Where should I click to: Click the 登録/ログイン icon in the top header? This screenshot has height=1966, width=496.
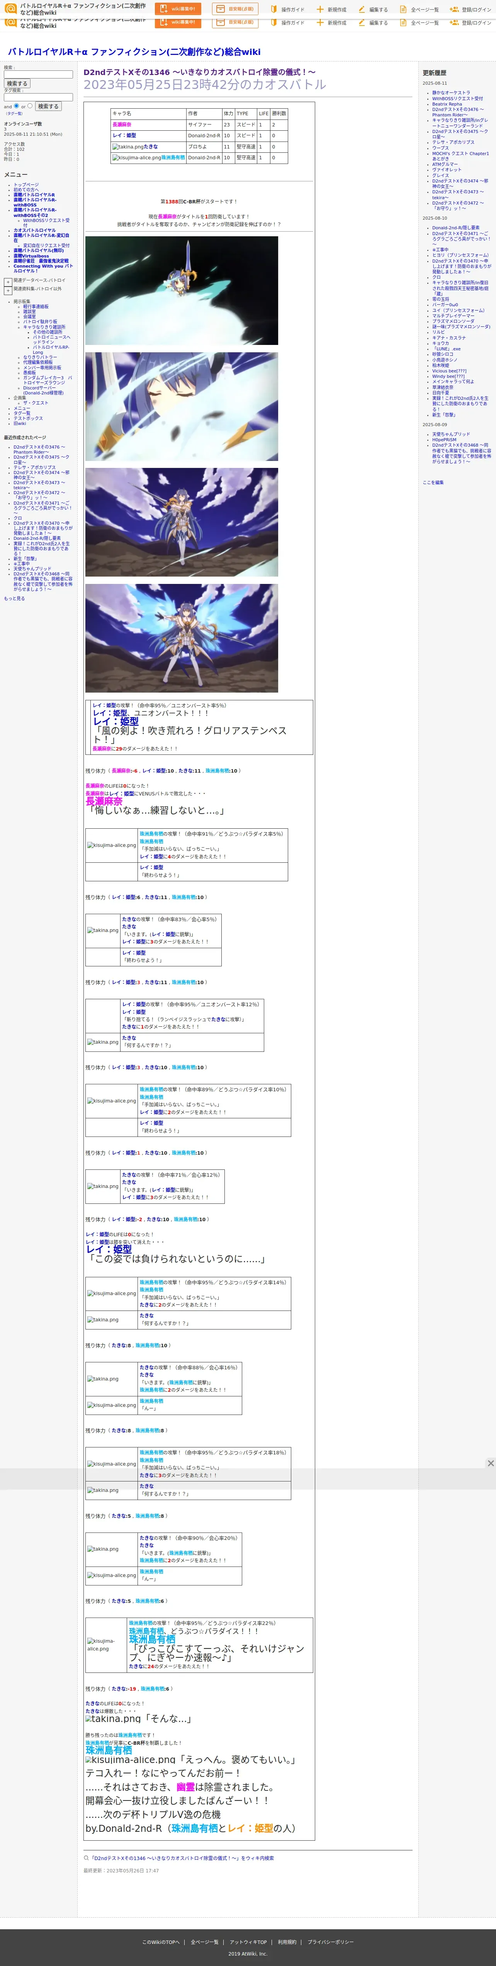pyautogui.click(x=454, y=10)
